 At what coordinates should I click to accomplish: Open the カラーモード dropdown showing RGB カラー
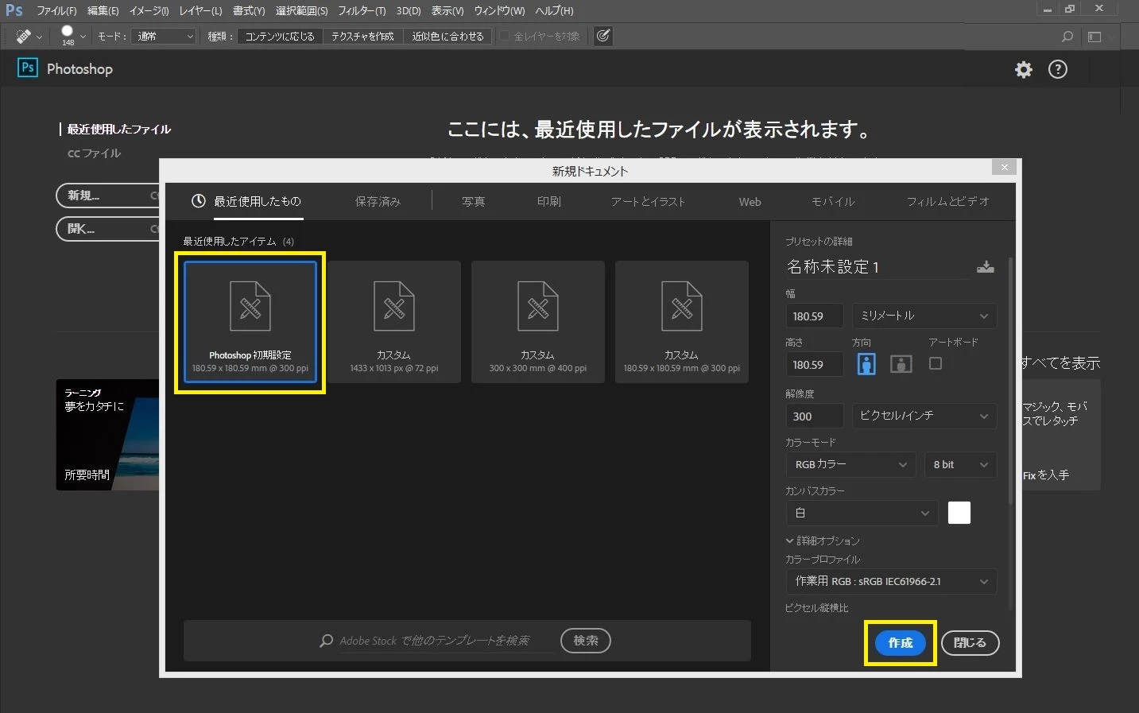point(850,464)
